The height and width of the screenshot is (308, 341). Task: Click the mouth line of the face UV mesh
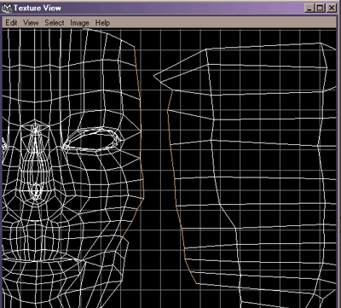(43, 259)
